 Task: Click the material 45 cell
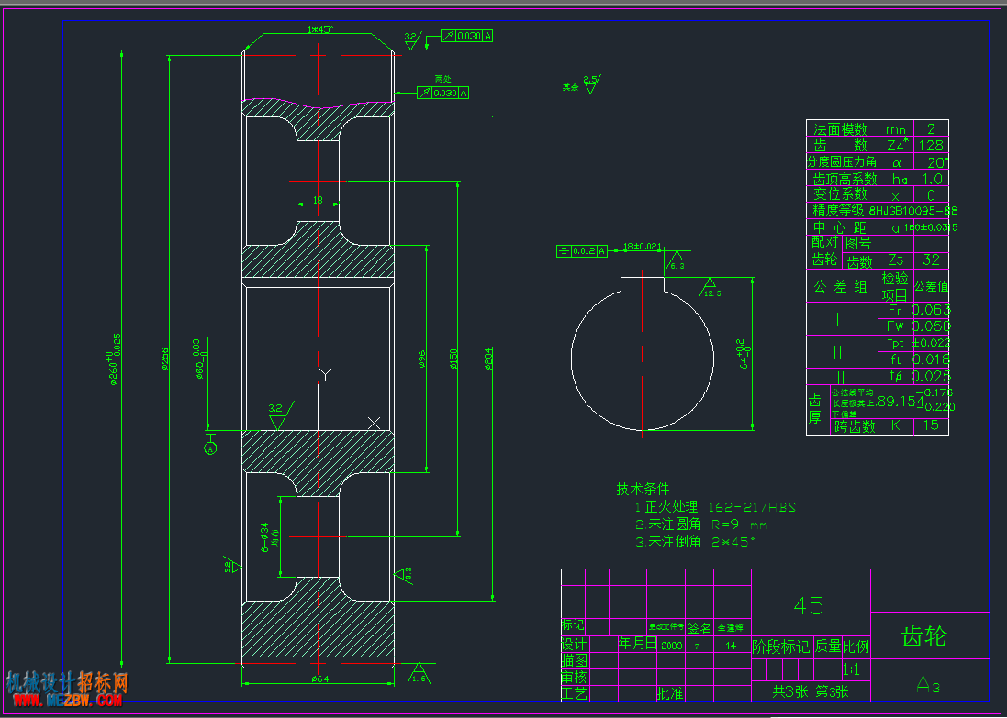coord(810,605)
